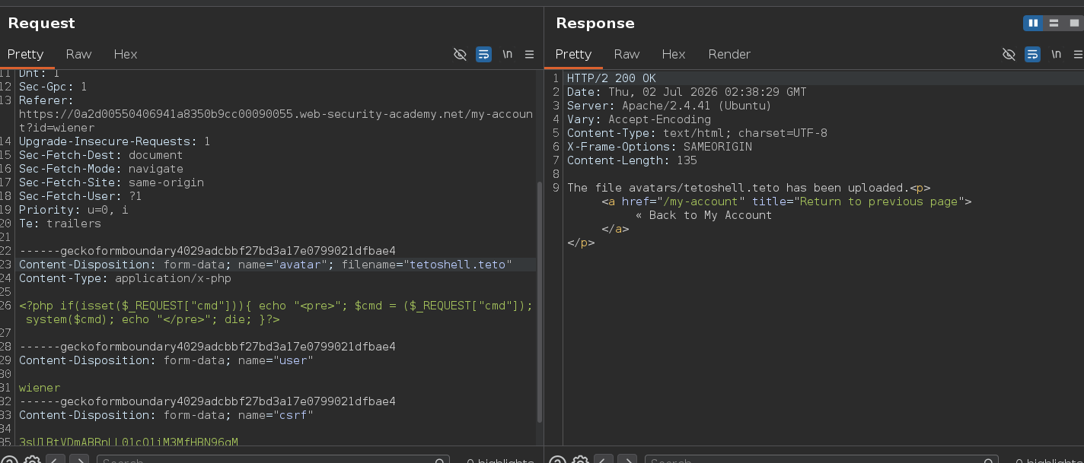Image resolution: width=1084 pixels, height=463 pixels.
Task: Click the Server: Apache/2.4.41 line
Action: point(669,106)
